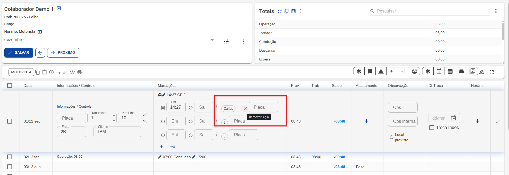509x175 pixels.
Task: Open the filter settings sliders icon
Action: [226, 42]
